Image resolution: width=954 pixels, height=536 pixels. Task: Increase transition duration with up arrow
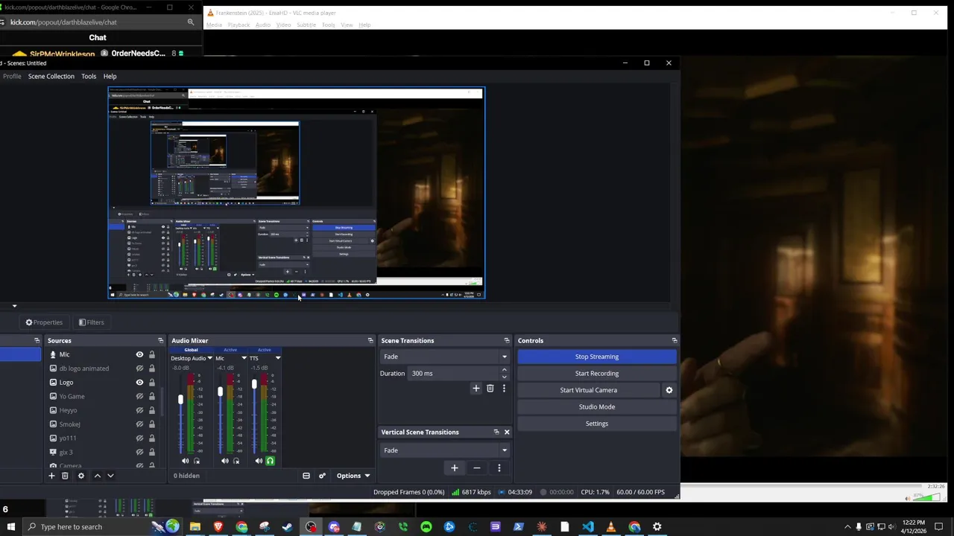click(x=505, y=370)
